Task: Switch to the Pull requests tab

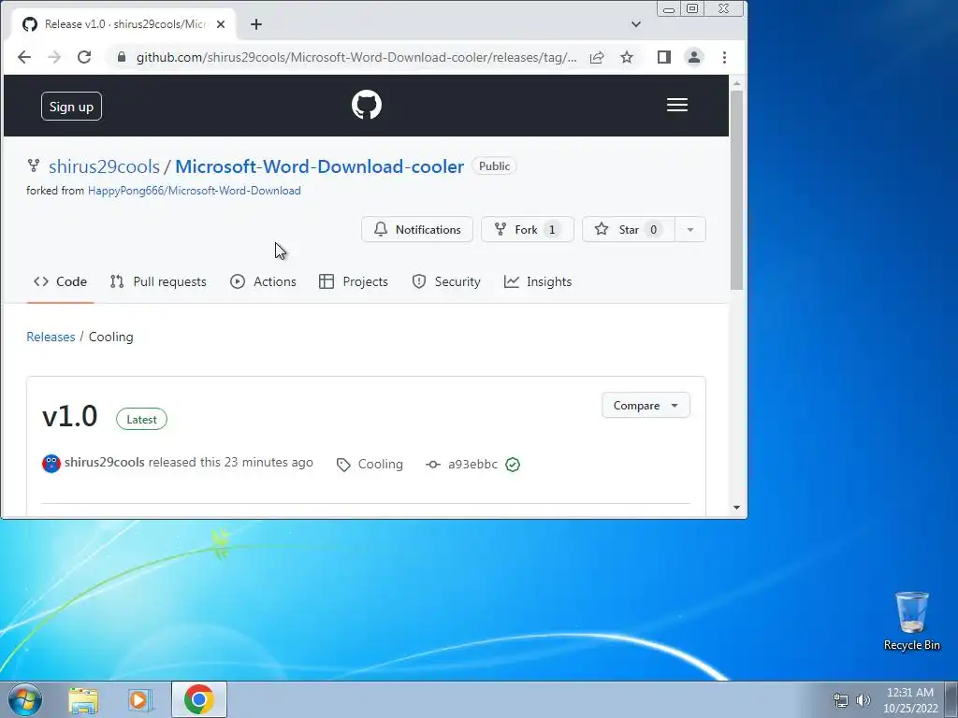Action: (158, 281)
